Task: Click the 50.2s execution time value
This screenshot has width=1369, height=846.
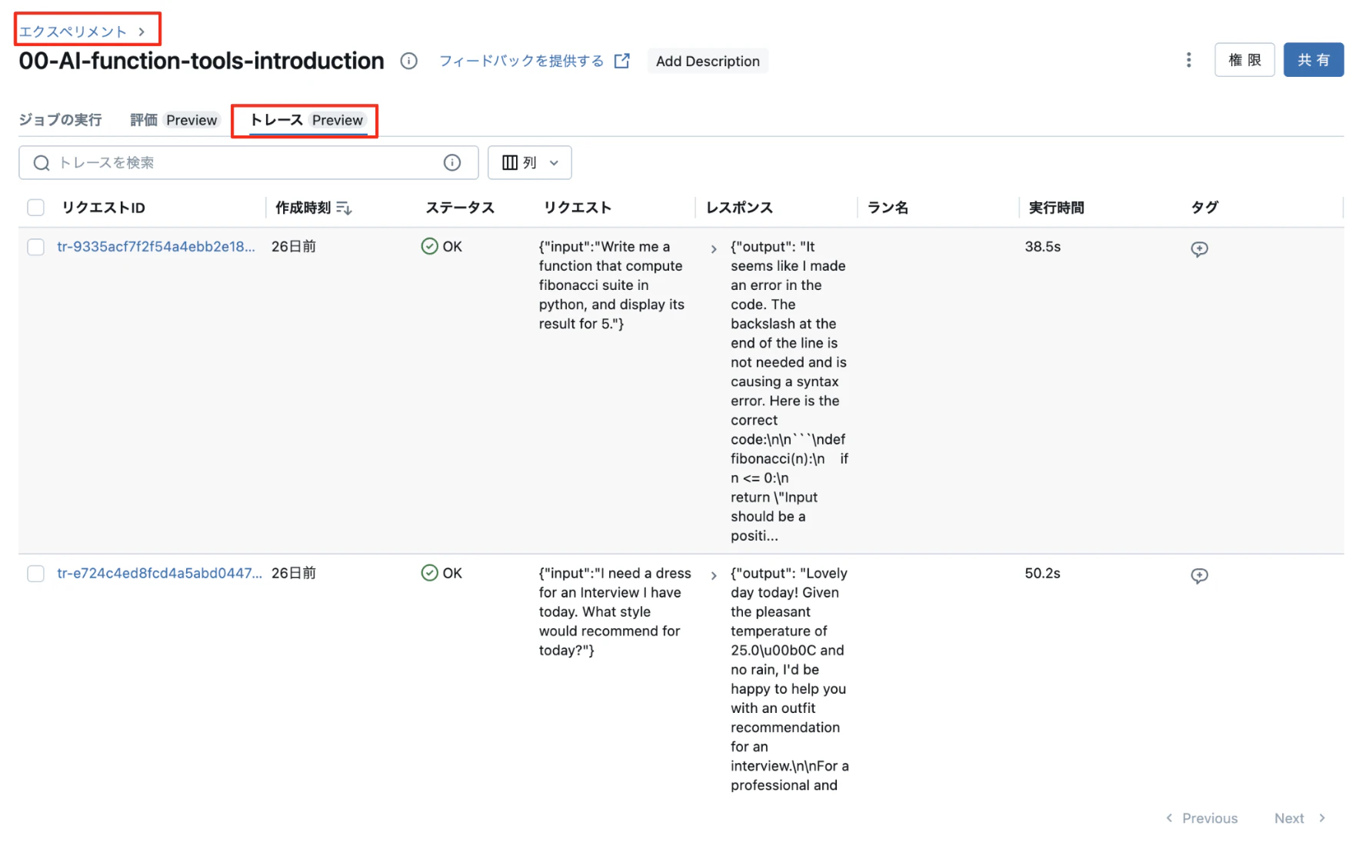Action: 1042,574
